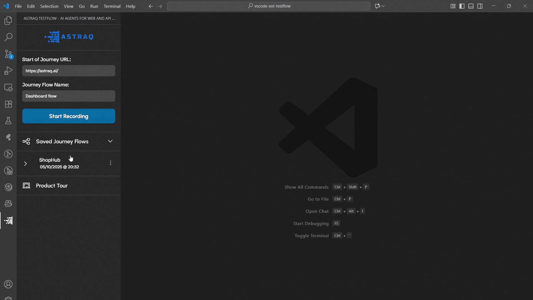Open Source Control with 2 changes
The image size is (533, 300).
(x=8, y=54)
